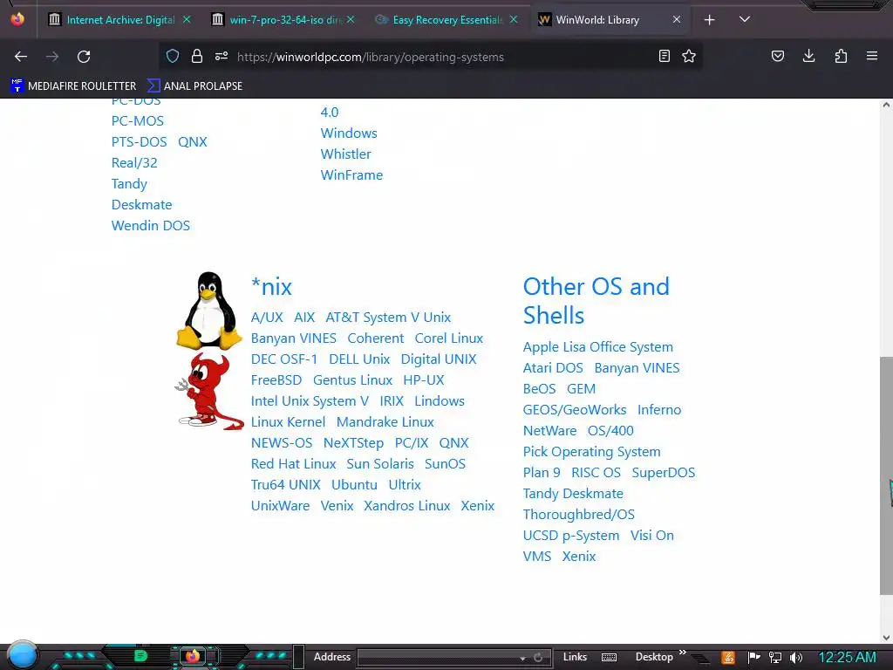Click taskbar Address refresh icon
The image size is (893, 670).
point(538,658)
